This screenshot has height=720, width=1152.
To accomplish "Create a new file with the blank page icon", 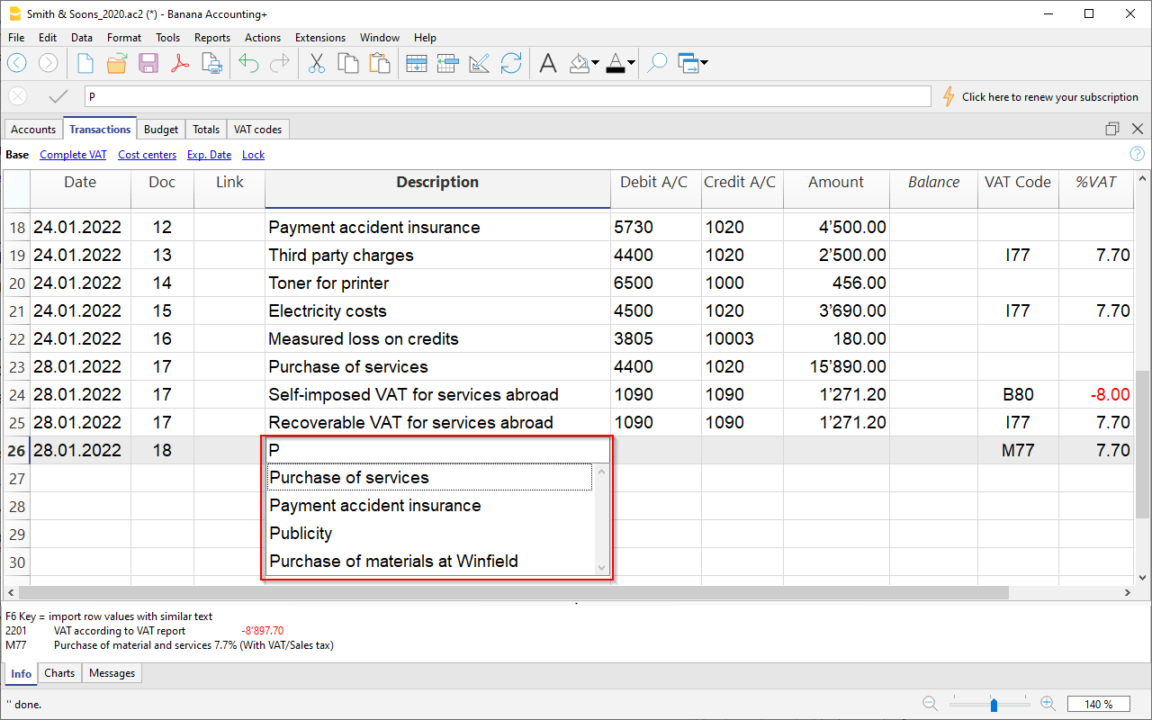I will (x=85, y=63).
